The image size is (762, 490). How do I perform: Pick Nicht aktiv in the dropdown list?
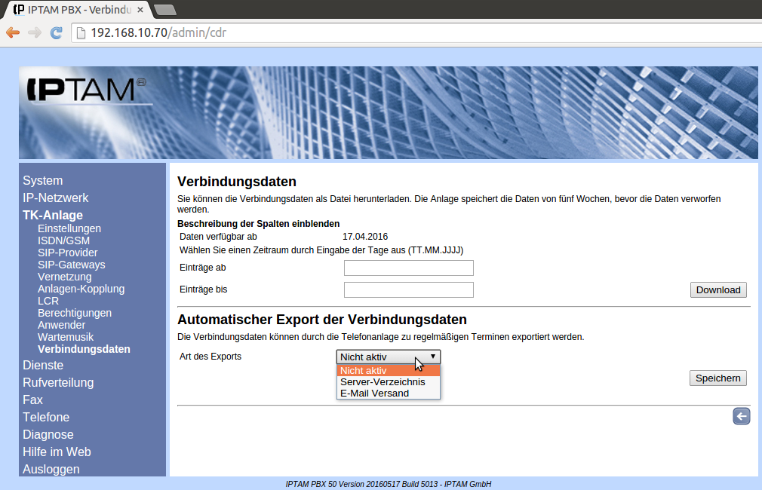pos(364,370)
